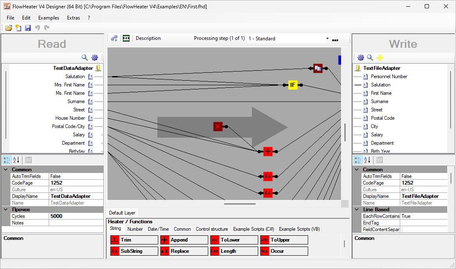456x269 pixels.
Task: Click the SubString function button
Action: [x=134, y=251]
